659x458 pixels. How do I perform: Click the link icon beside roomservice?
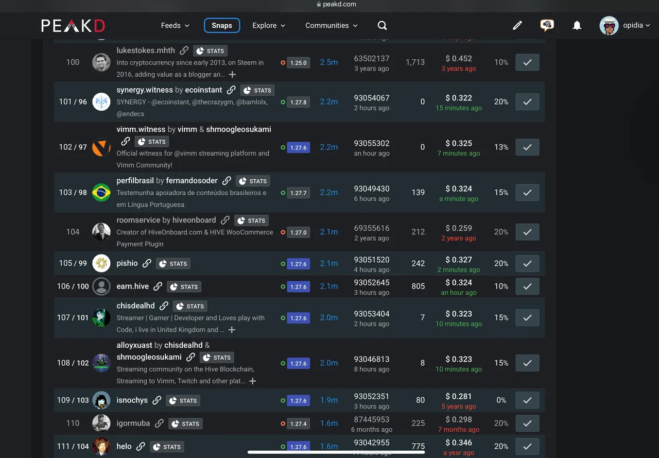(225, 220)
